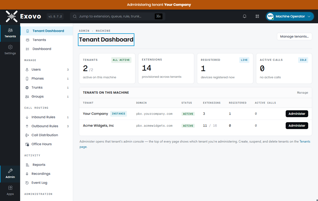Open the Tenants menu item
Image resolution: width=318 pixels, height=201 pixels.
(x=46, y=40)
